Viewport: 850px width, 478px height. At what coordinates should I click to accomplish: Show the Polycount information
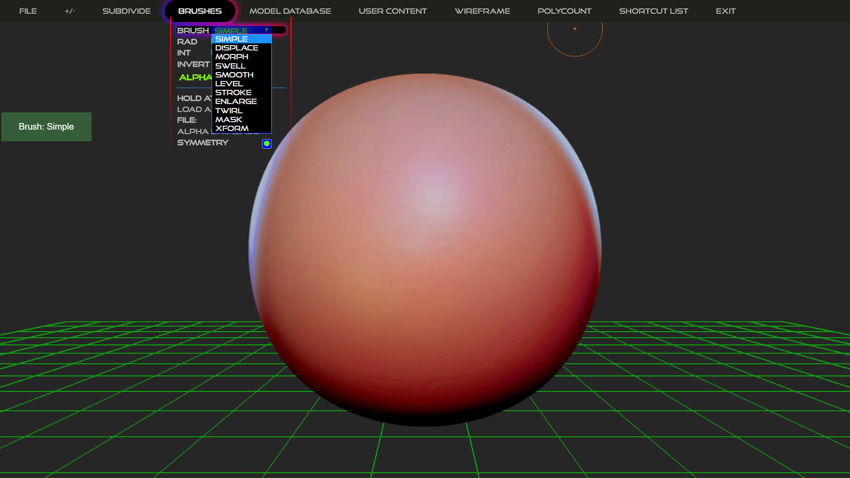(x=564, y=11)
